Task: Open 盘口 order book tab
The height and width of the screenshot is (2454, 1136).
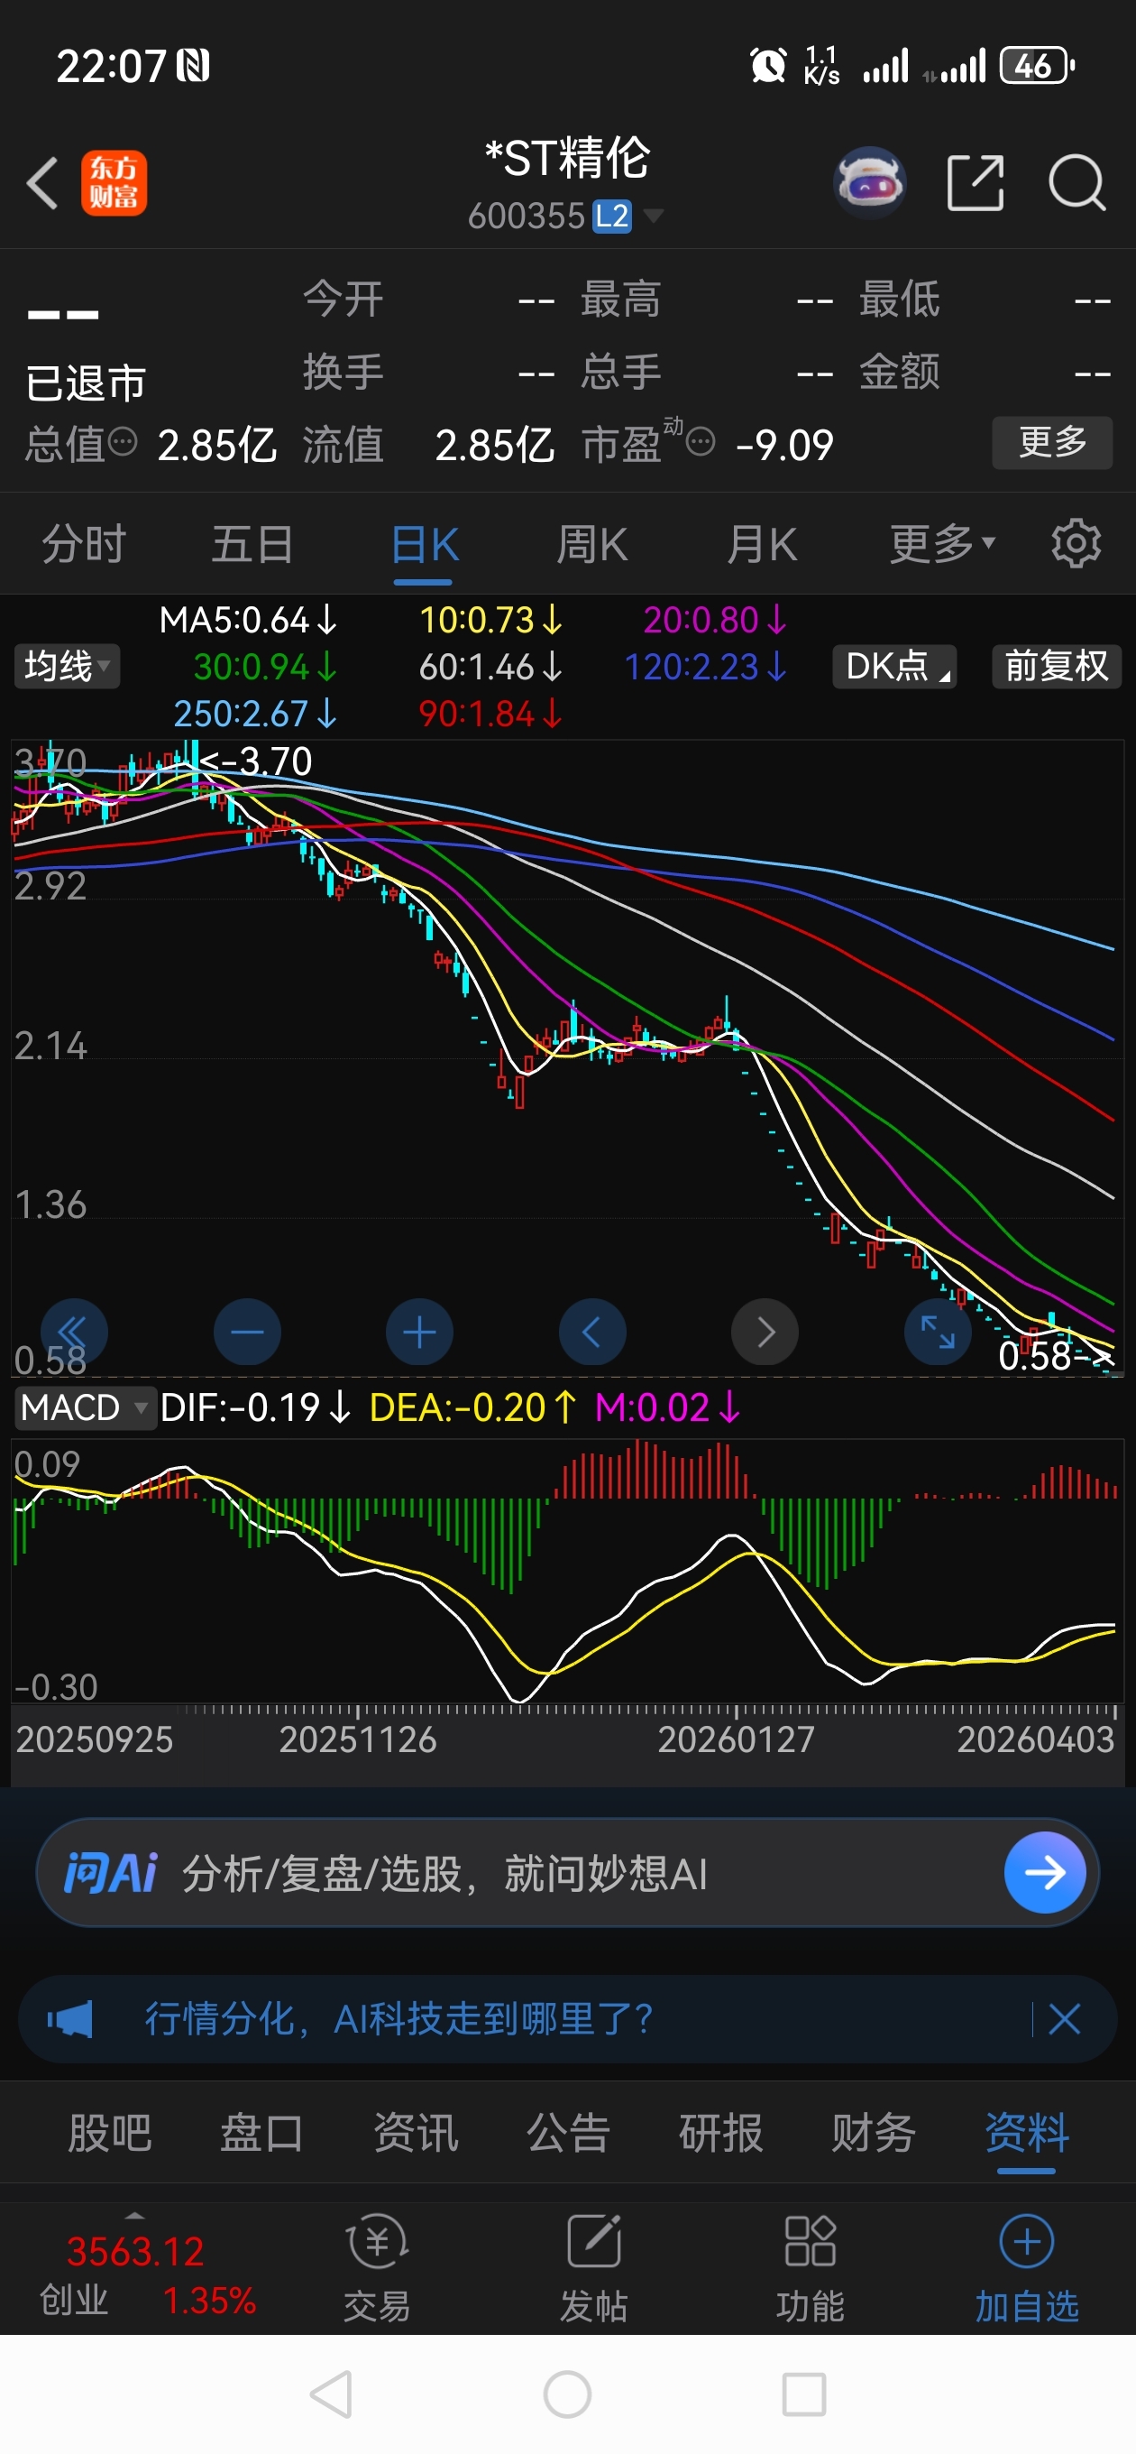Action: [261, 2133]
